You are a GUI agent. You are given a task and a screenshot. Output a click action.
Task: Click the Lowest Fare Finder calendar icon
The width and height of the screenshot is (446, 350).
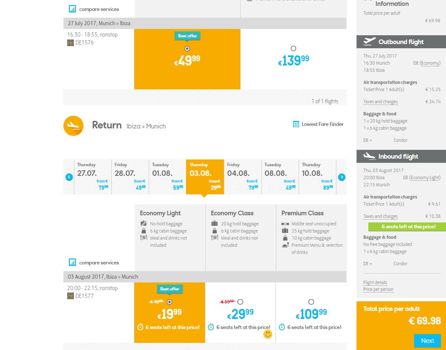296,124
